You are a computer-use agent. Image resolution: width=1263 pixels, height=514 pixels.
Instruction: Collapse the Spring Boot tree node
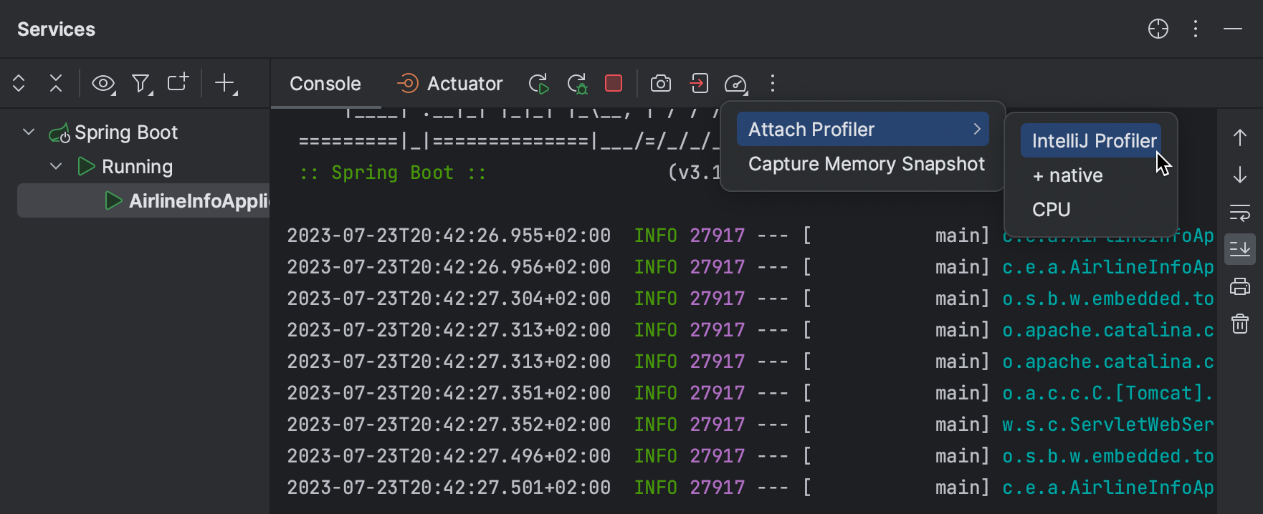pos(29,132)
